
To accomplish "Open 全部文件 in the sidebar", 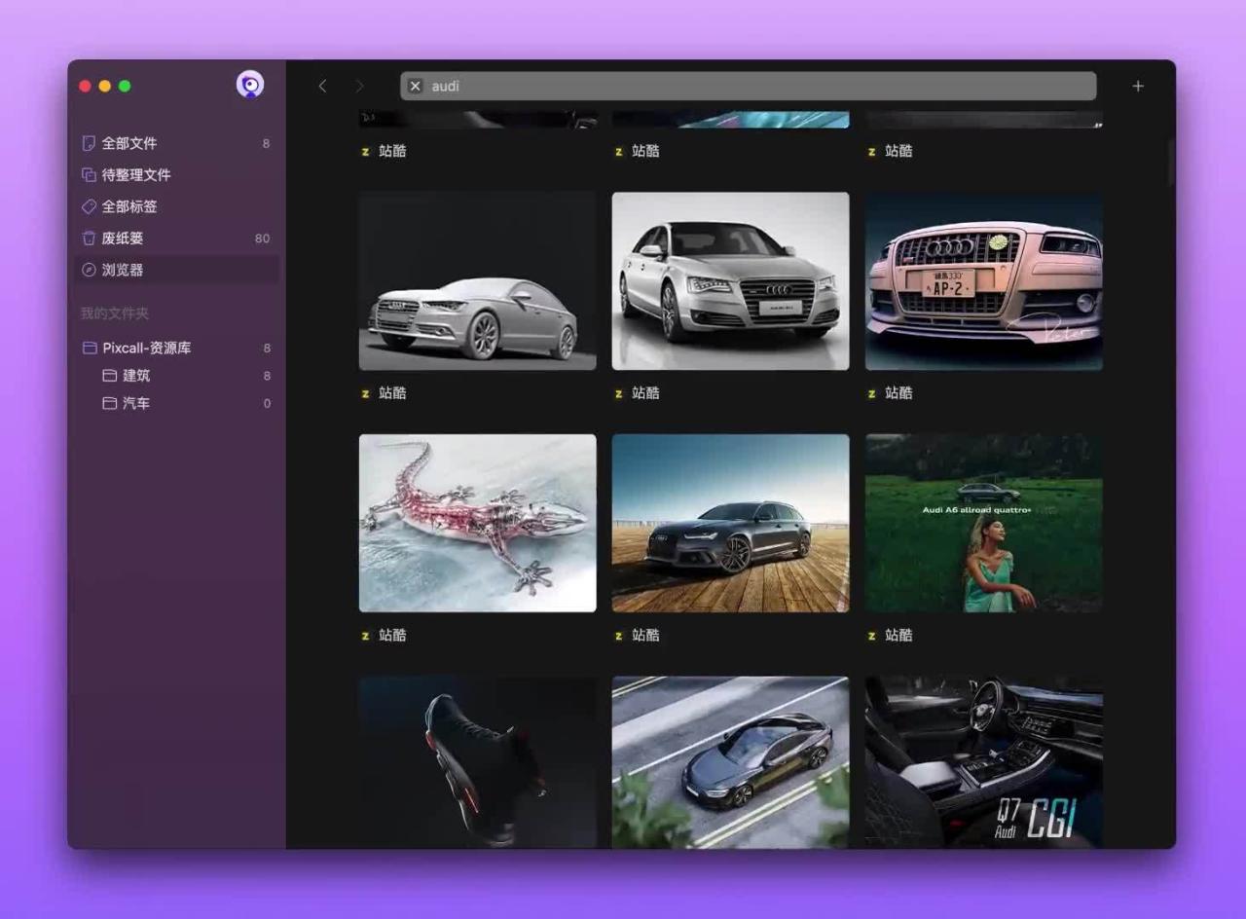I will (x=128, y=143).
